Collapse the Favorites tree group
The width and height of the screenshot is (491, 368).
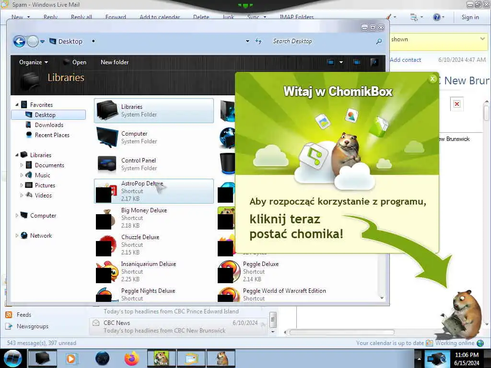click(x=17, y=104)
